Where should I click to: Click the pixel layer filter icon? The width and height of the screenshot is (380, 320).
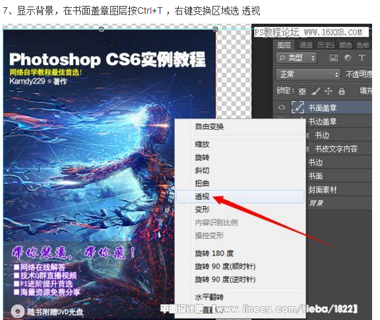tap(333, 58)
